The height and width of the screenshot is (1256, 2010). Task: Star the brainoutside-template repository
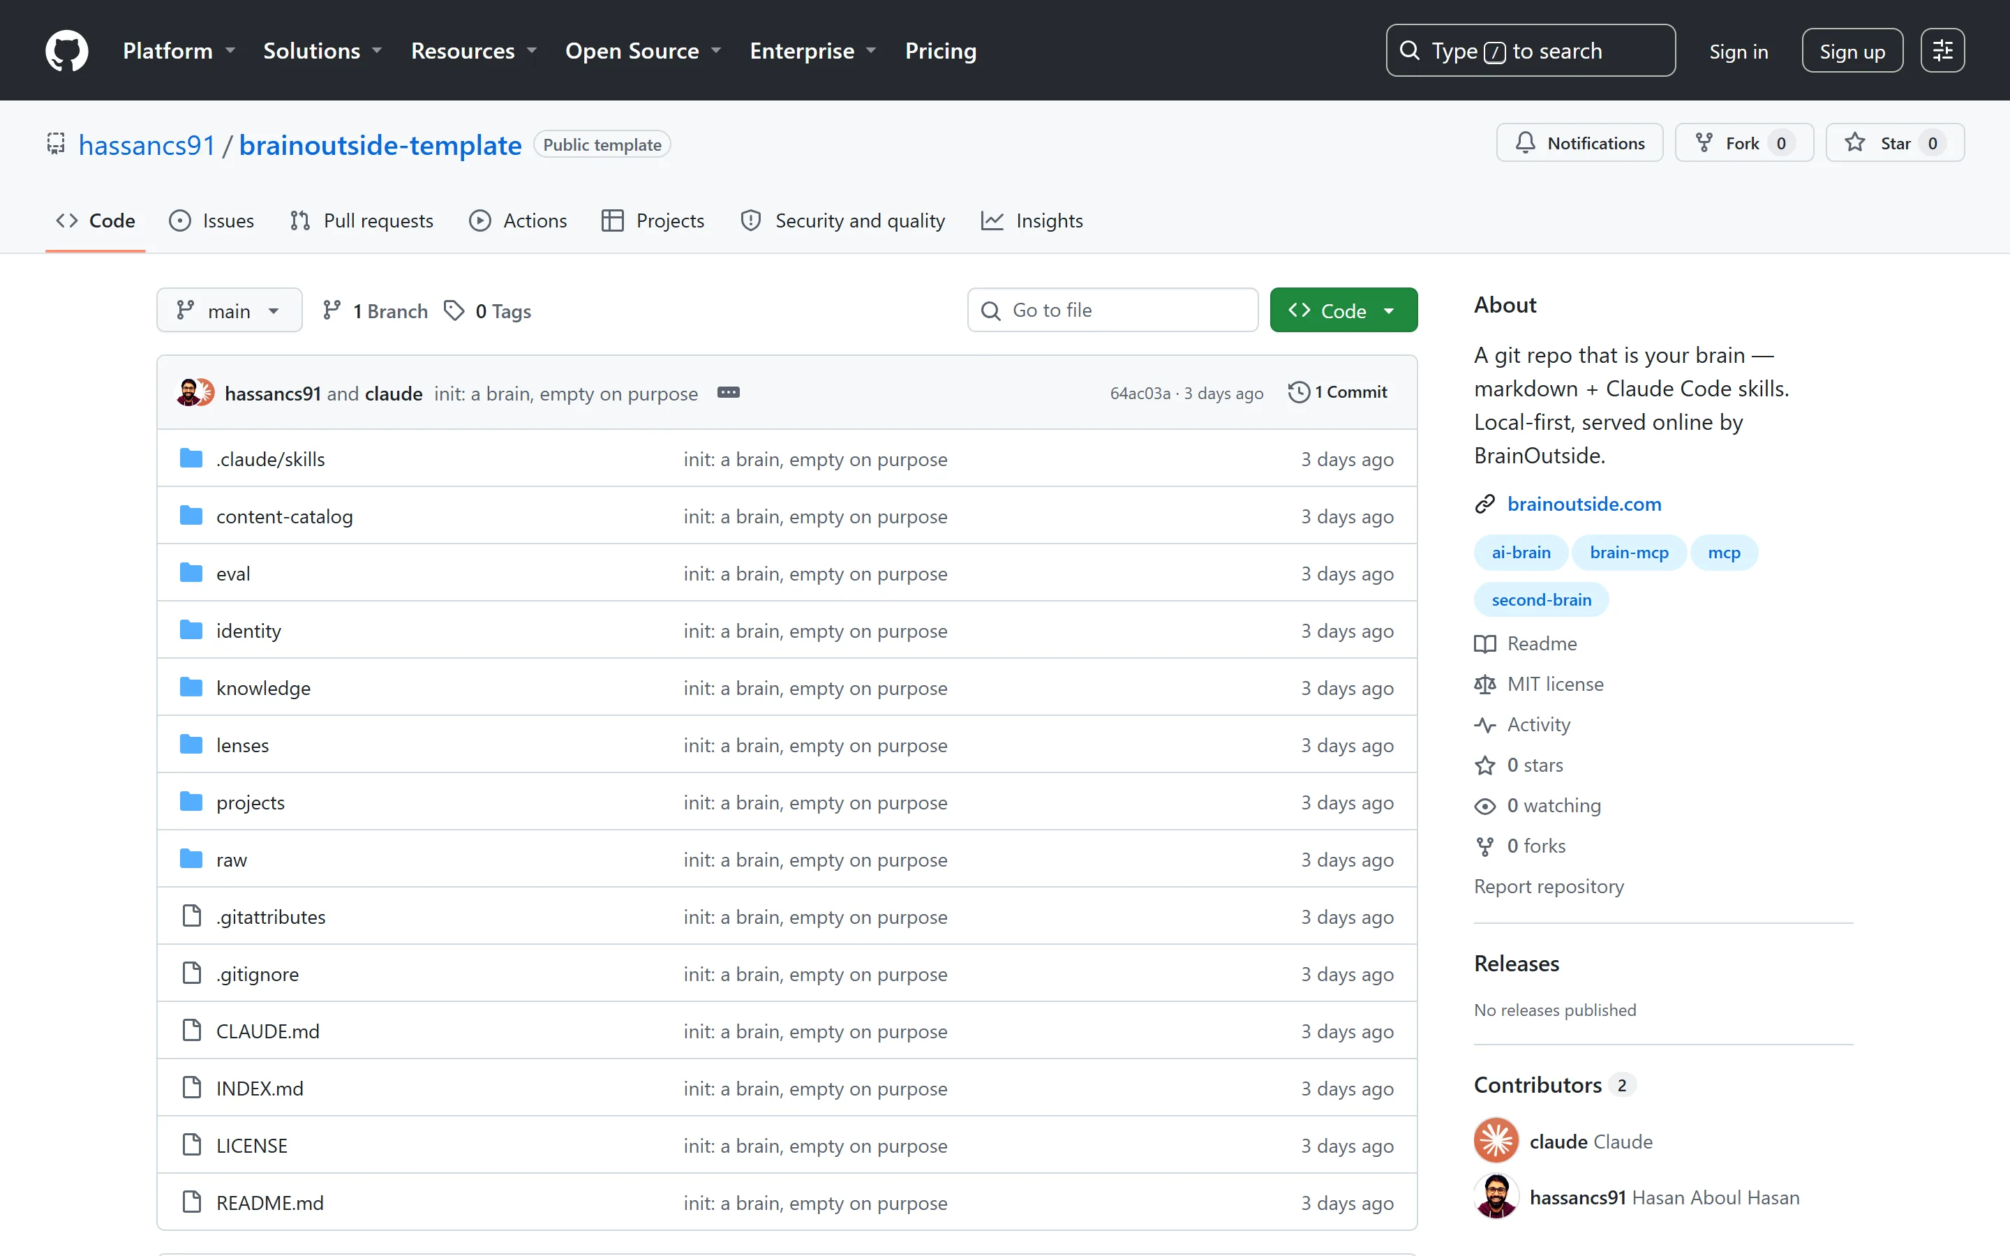pyautogui.click(x=1895, y=143)
